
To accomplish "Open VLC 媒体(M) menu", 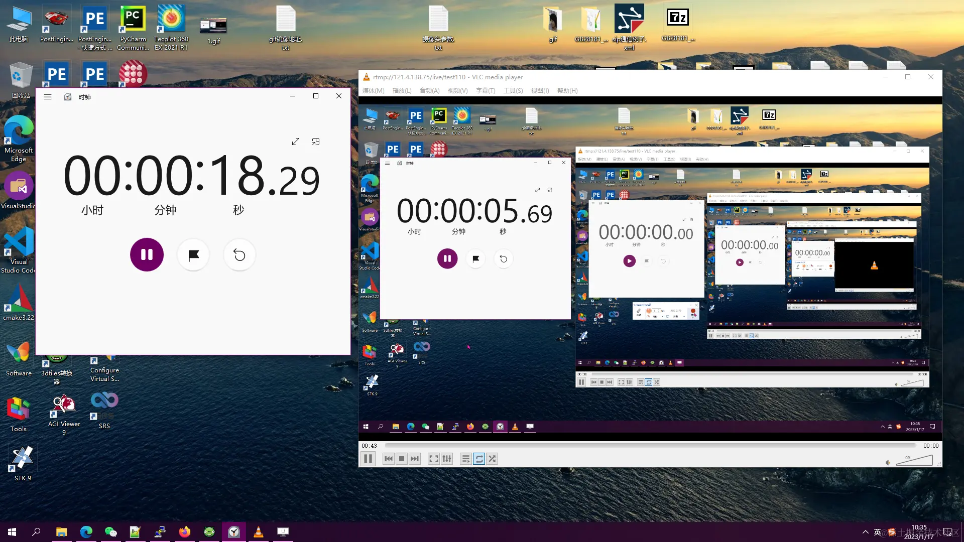I will pos(373,91).
